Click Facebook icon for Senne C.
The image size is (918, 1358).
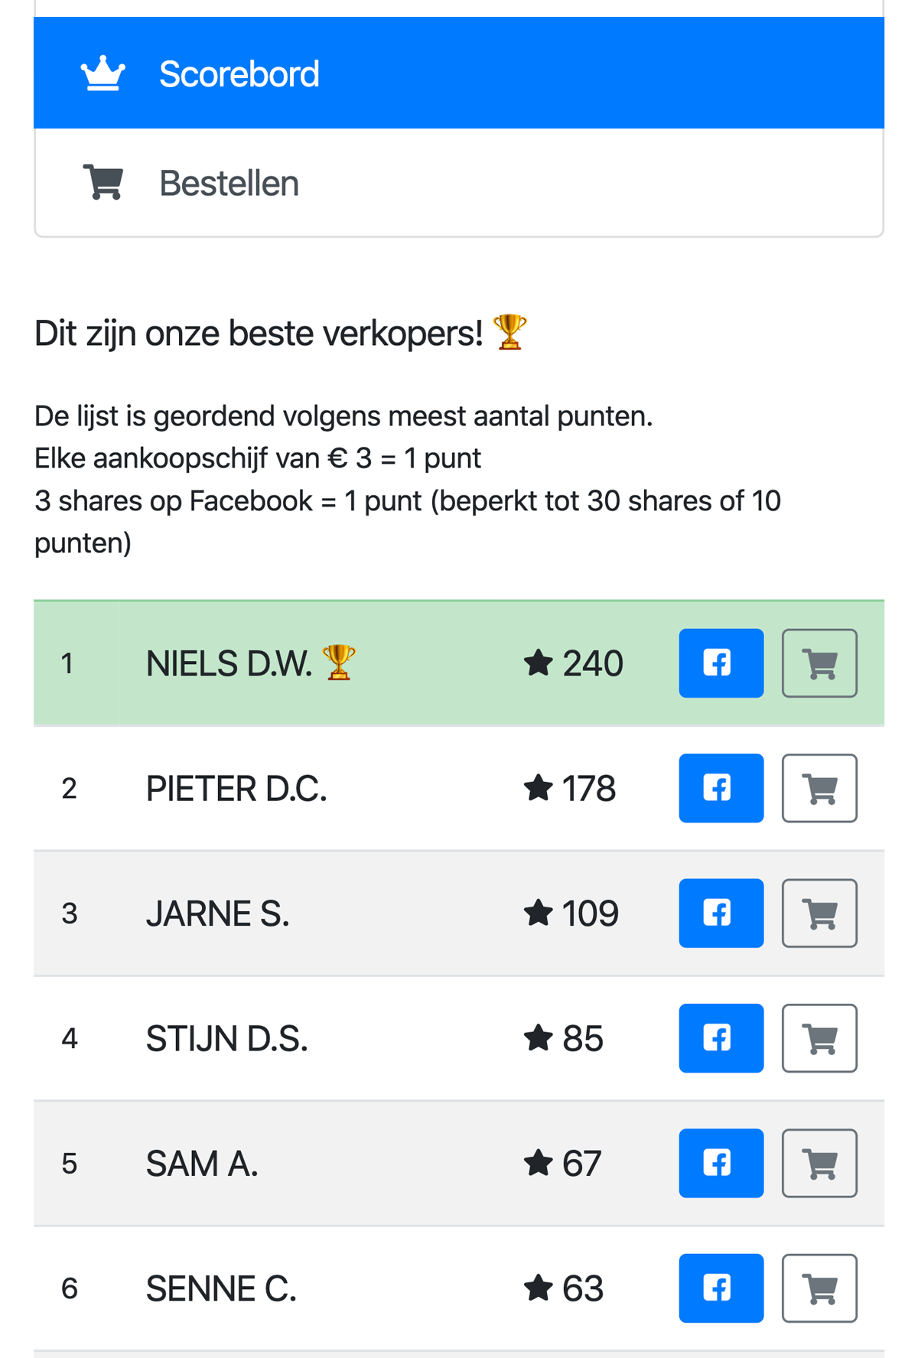click(x=721, y=1288)
